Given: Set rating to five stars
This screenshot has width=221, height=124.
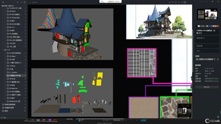Looking at the screenshot, I should 213,69.
